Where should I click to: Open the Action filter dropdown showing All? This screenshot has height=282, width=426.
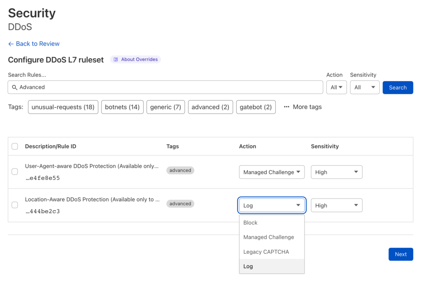(336, 87)
